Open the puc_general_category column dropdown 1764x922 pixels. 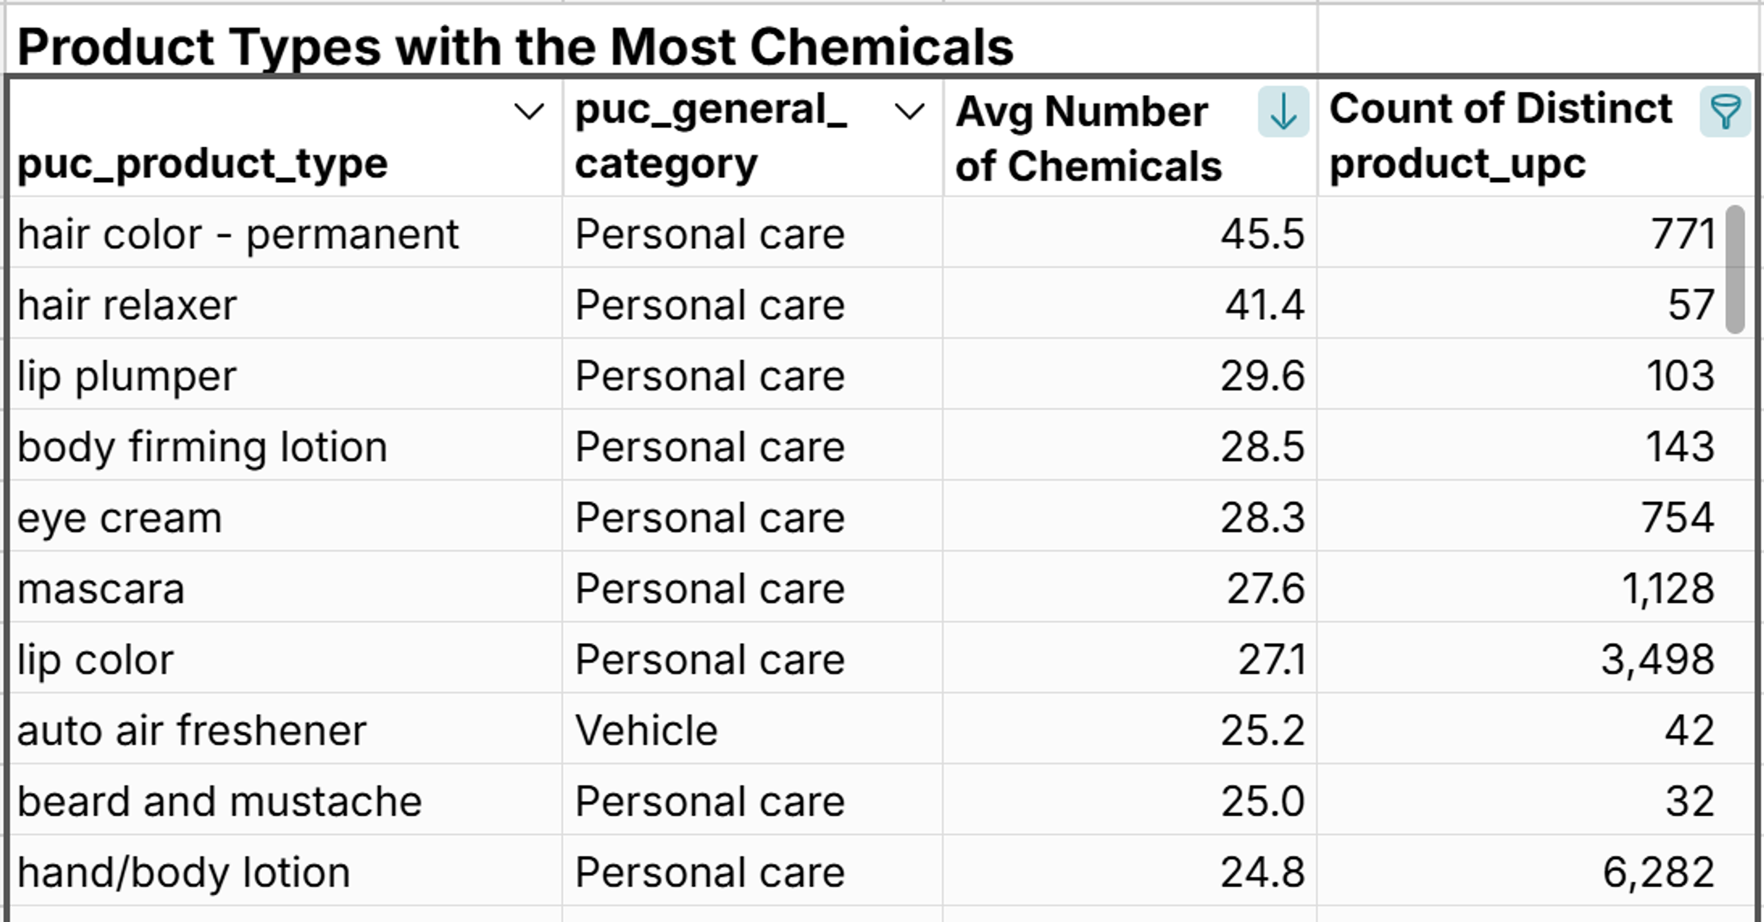pos(909,111)
